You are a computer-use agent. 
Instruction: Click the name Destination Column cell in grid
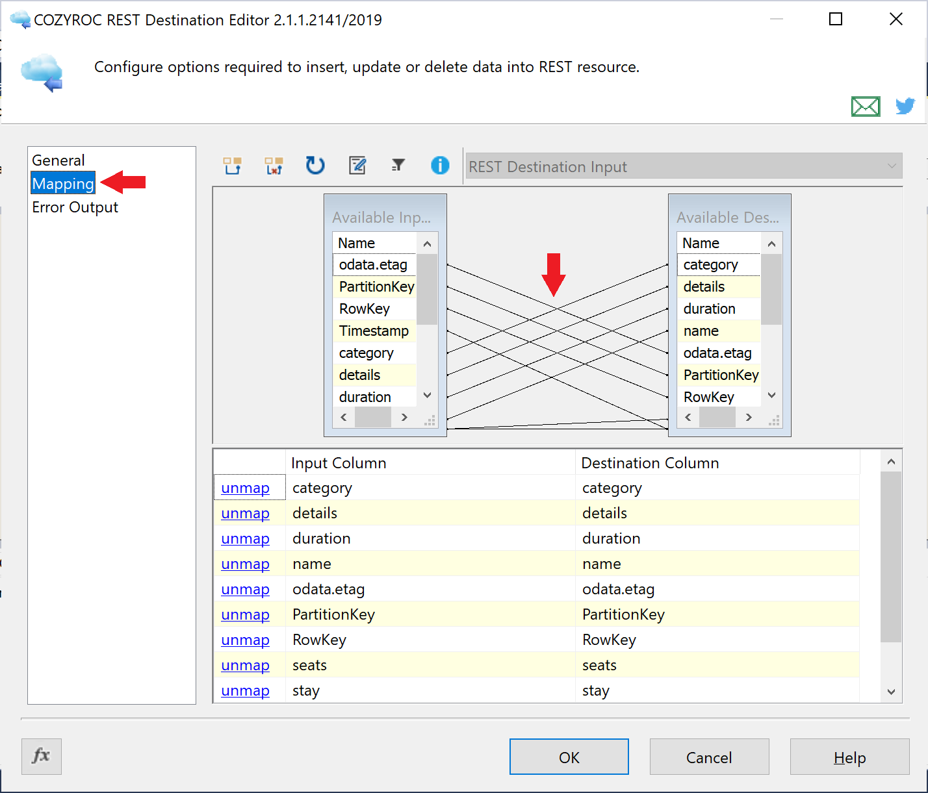[x=717, y=564]
